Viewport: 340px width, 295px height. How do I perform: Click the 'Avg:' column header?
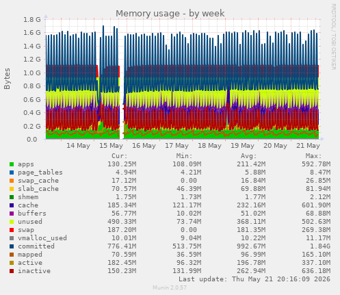tap(249, 156)
